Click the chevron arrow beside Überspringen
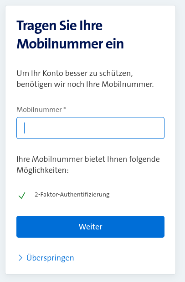185x282 pixels. [21, 258]
